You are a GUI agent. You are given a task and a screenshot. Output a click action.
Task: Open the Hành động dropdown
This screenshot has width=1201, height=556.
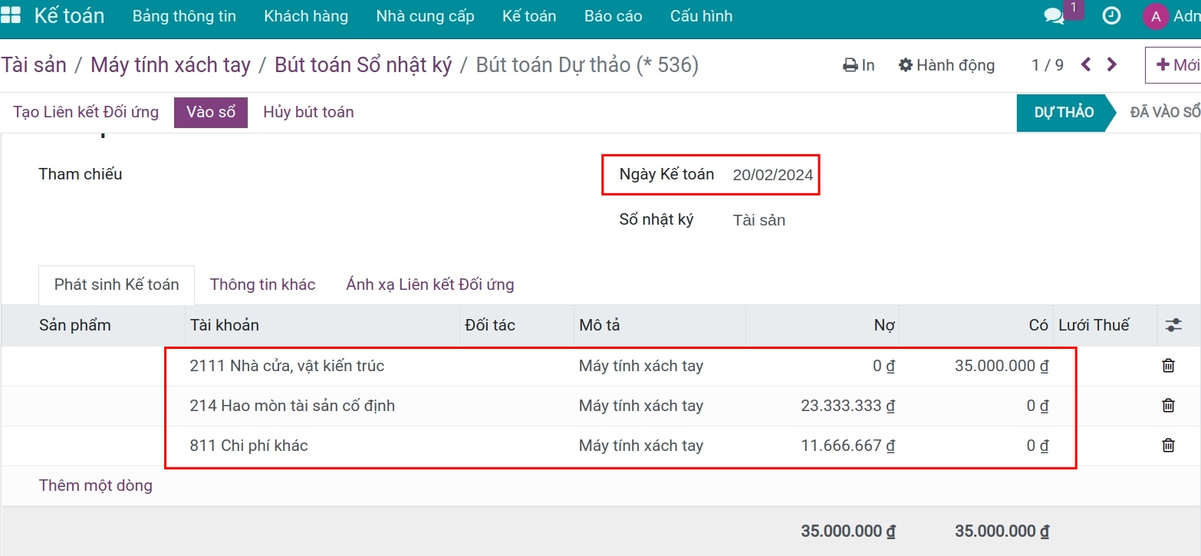pyautogui.click(x=947, y=65)
